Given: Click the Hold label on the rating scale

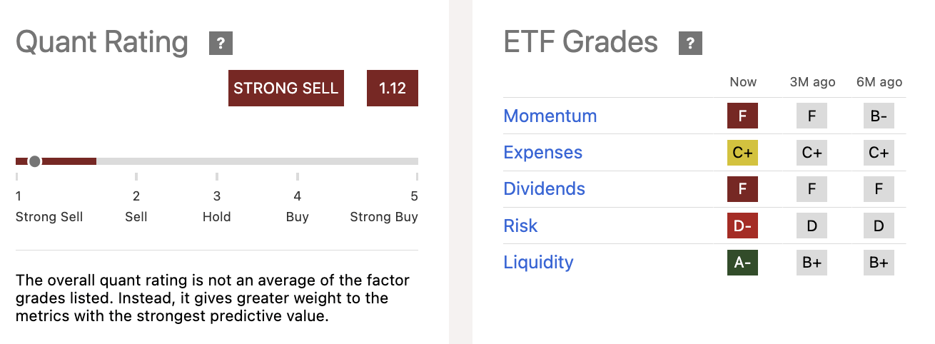Looking at the screenshot, I should point(216,217).
